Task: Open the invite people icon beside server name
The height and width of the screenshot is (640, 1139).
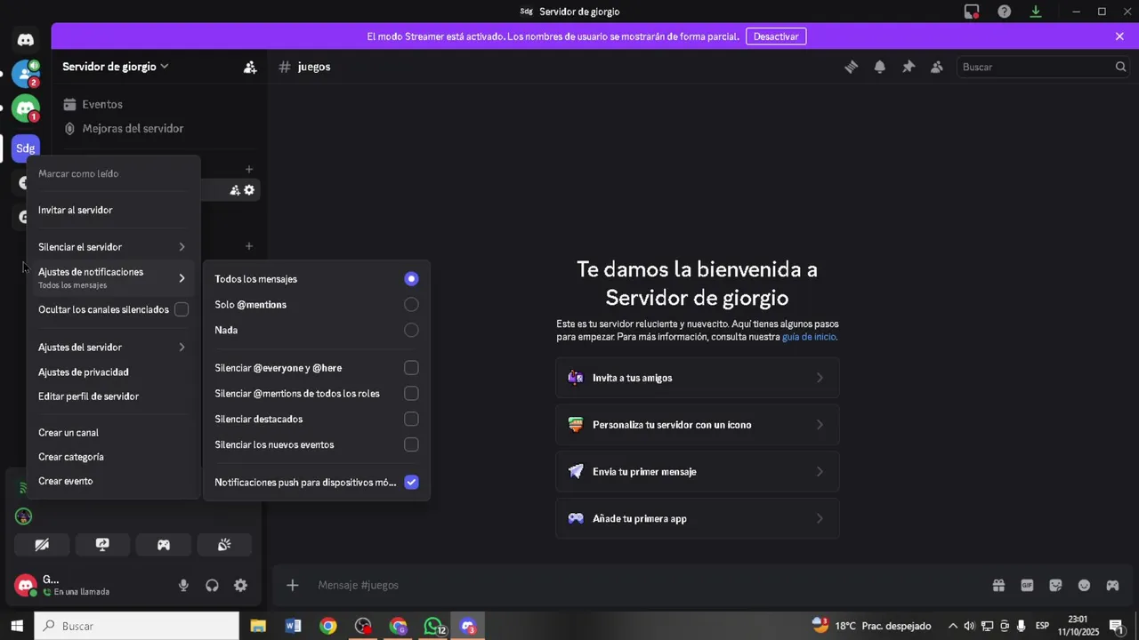Action: (x=250, y=67)
